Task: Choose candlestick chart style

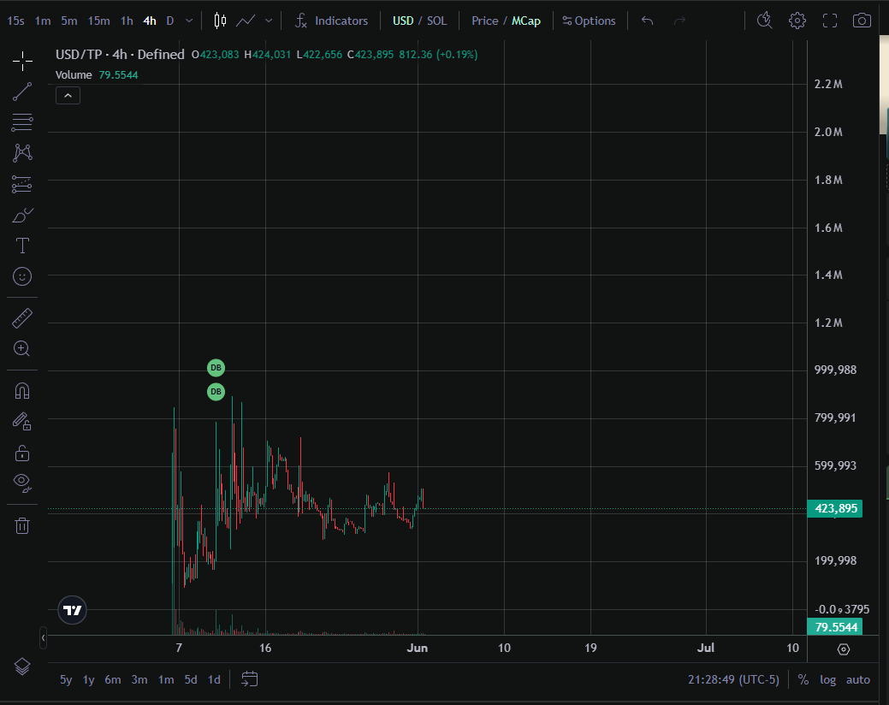Action: (220, 21)
